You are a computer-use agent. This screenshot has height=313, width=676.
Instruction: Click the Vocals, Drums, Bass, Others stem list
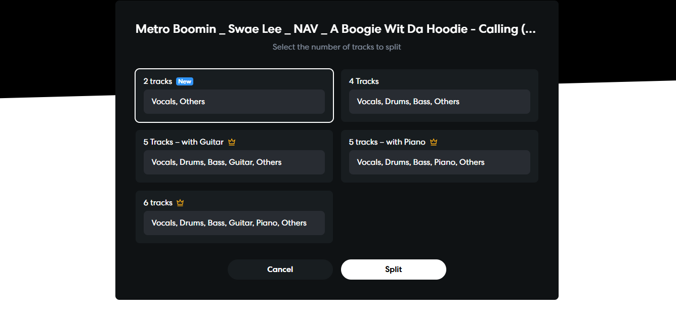point(440,102)
